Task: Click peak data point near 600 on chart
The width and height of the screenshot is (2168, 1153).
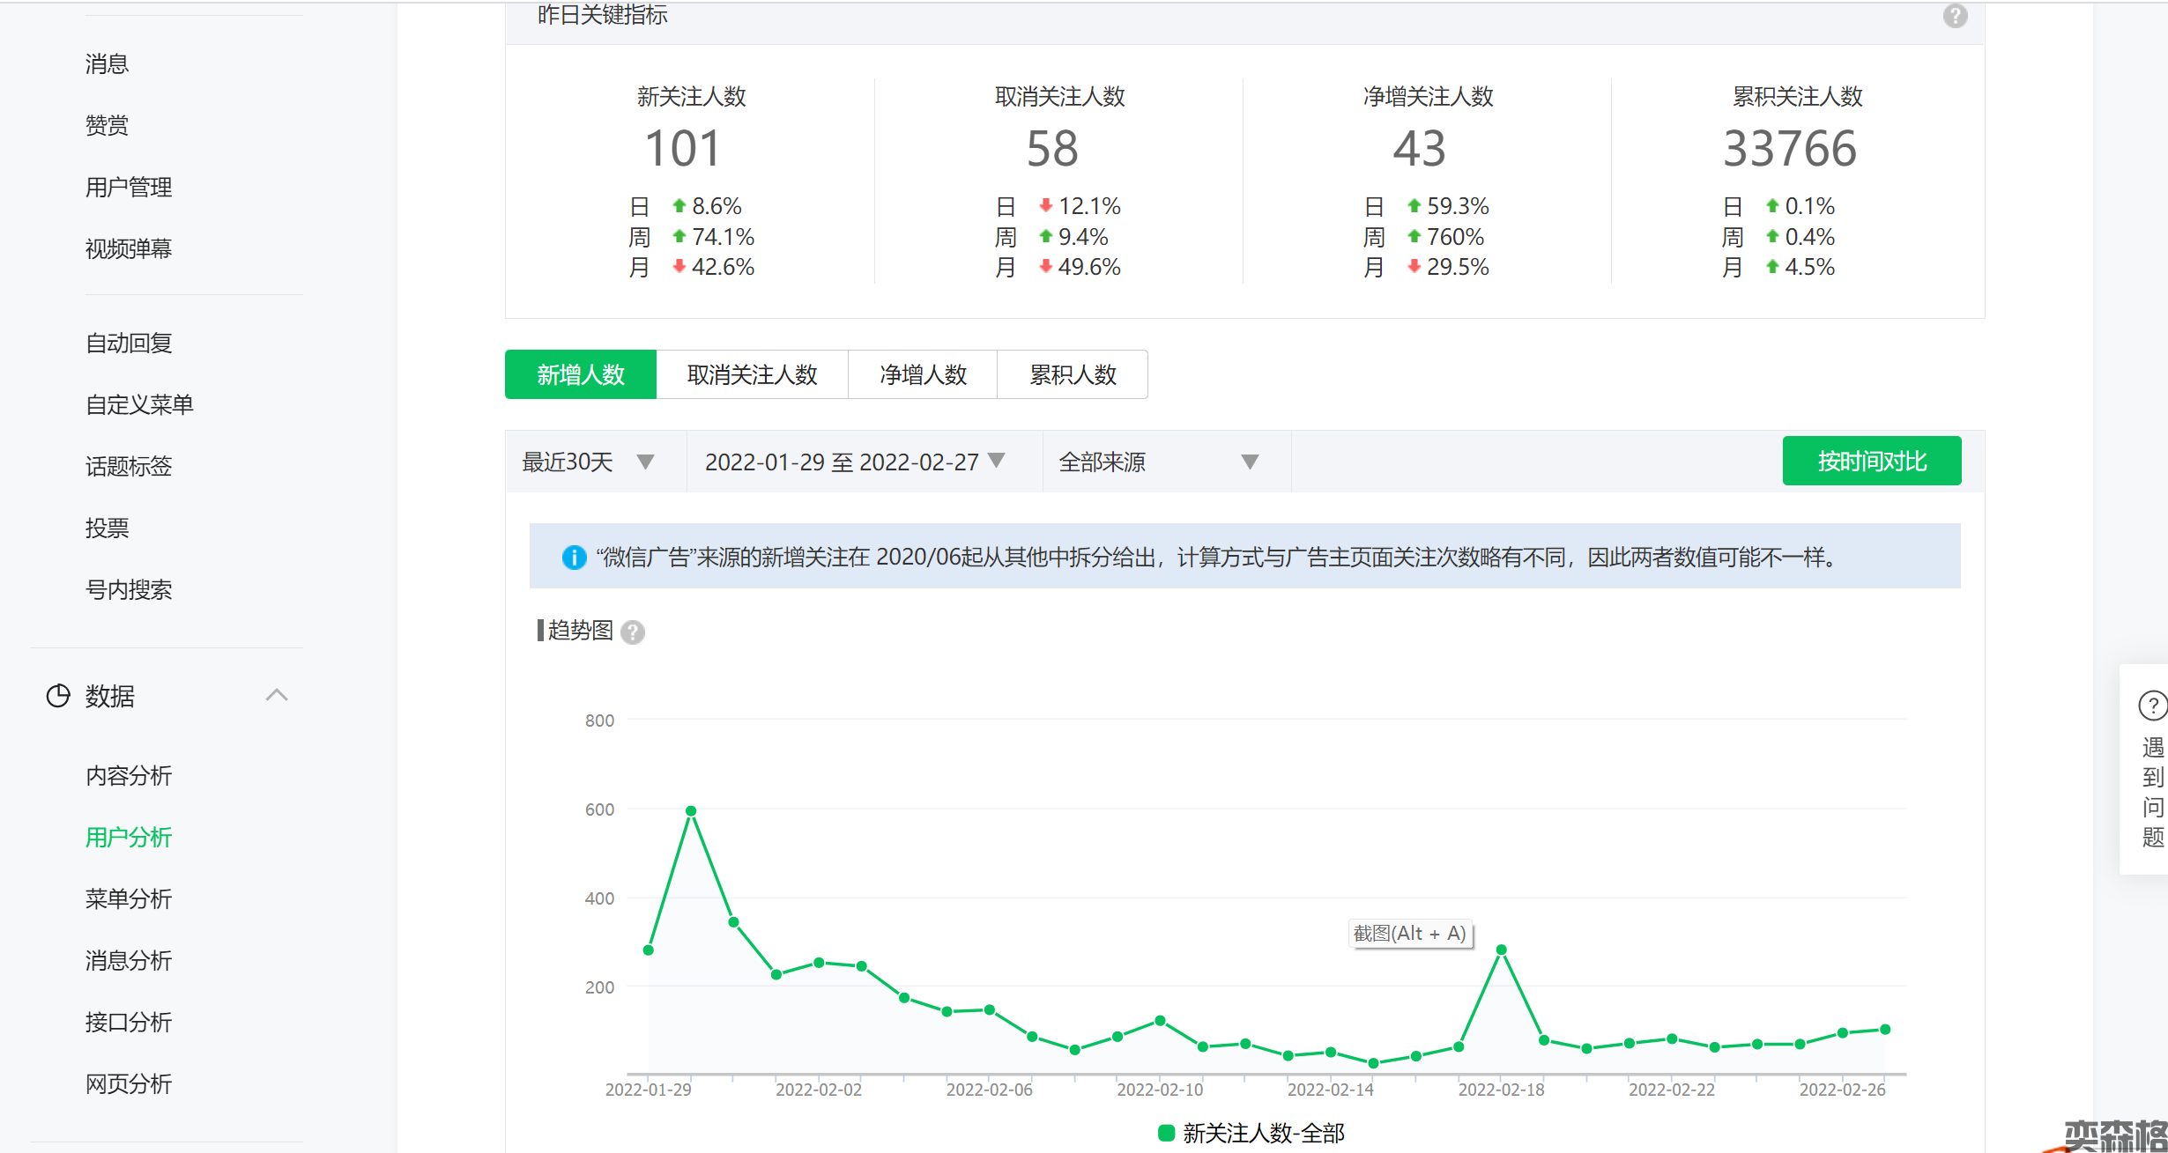Action: (x=691, y=810)
